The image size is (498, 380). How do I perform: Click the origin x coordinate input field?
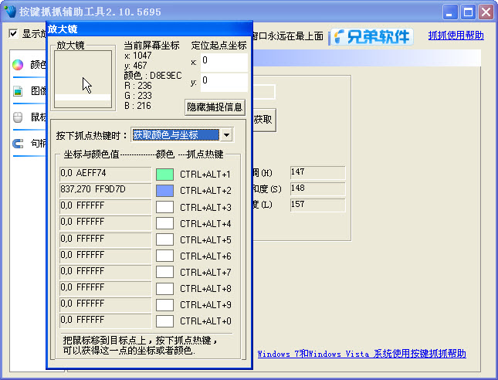[x=223, y=61]
